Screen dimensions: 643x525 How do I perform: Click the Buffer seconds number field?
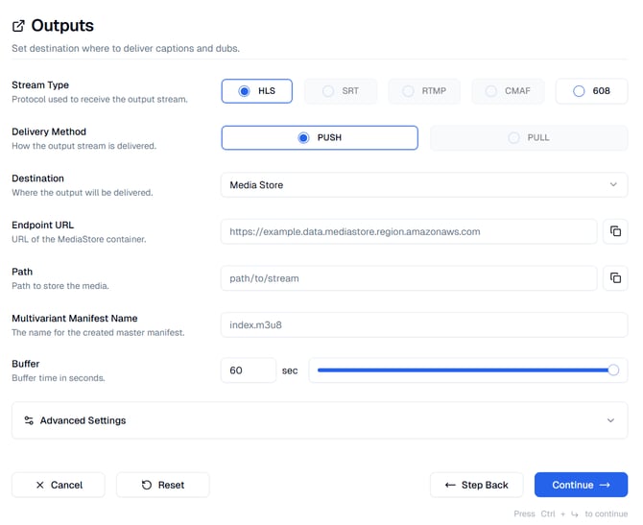(x=248, y=370)
